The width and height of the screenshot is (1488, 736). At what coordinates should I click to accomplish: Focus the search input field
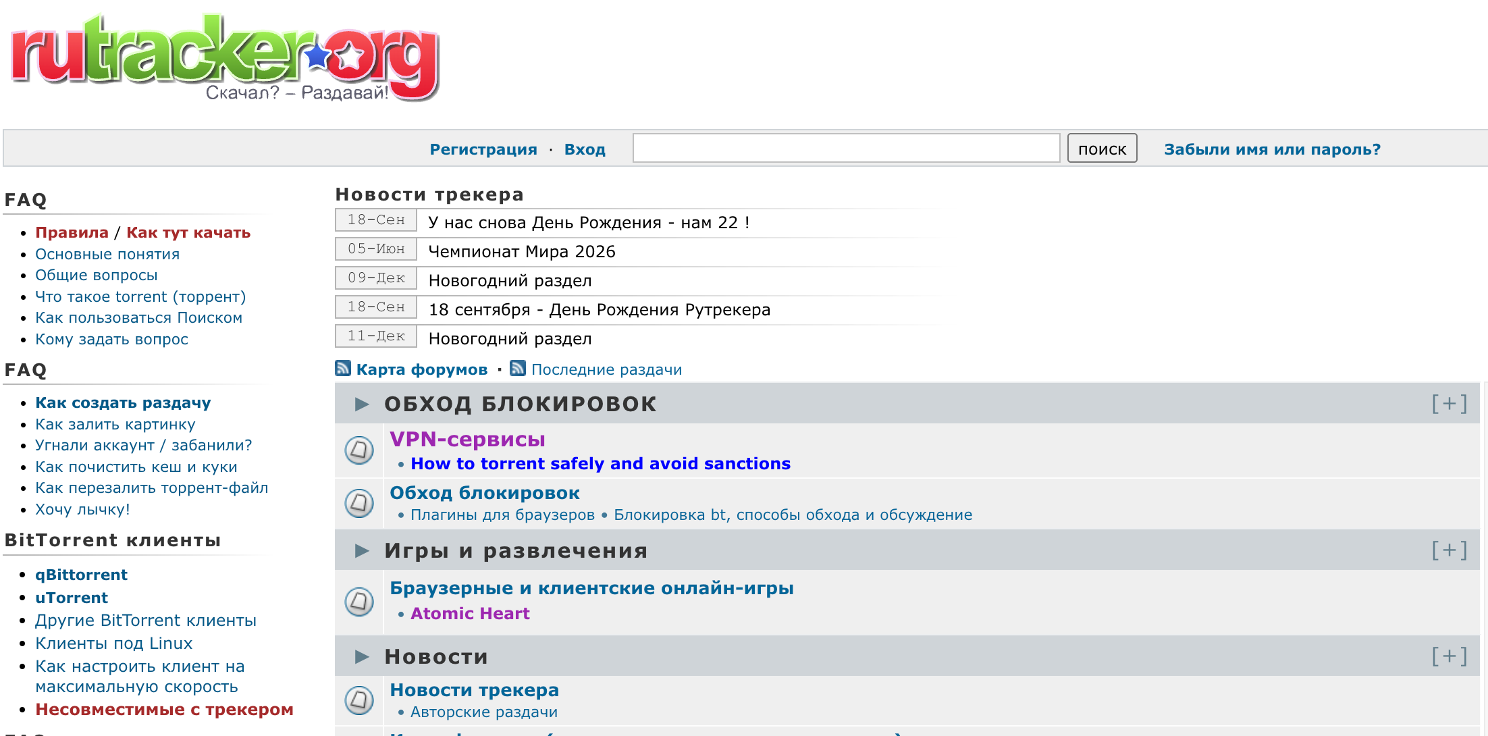point(846,148)
